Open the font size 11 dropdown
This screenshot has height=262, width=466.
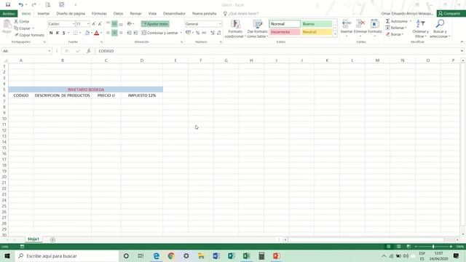point(88,24)
